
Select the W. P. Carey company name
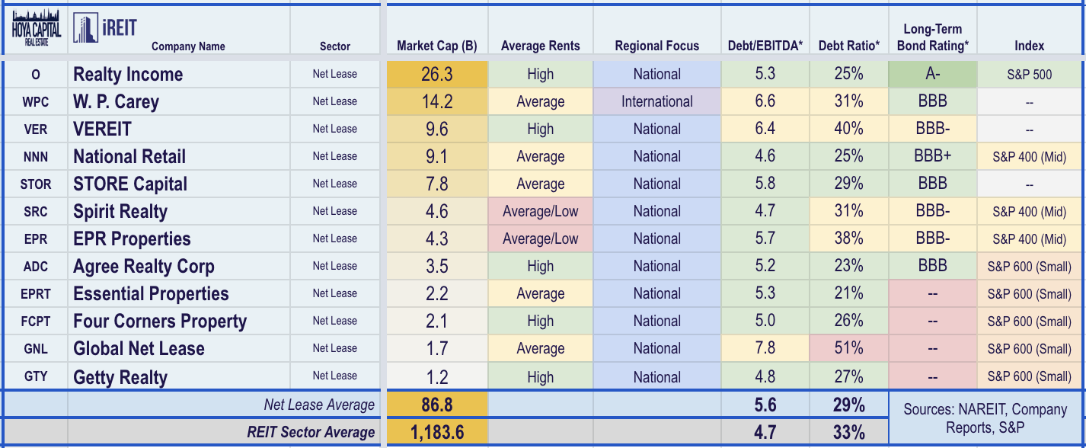[116, 102]
